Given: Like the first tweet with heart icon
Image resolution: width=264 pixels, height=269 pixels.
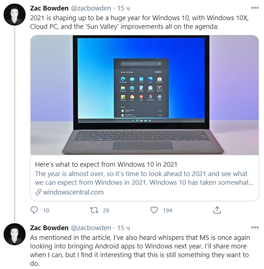Looking at the screenshot, I should coord(154,210).
